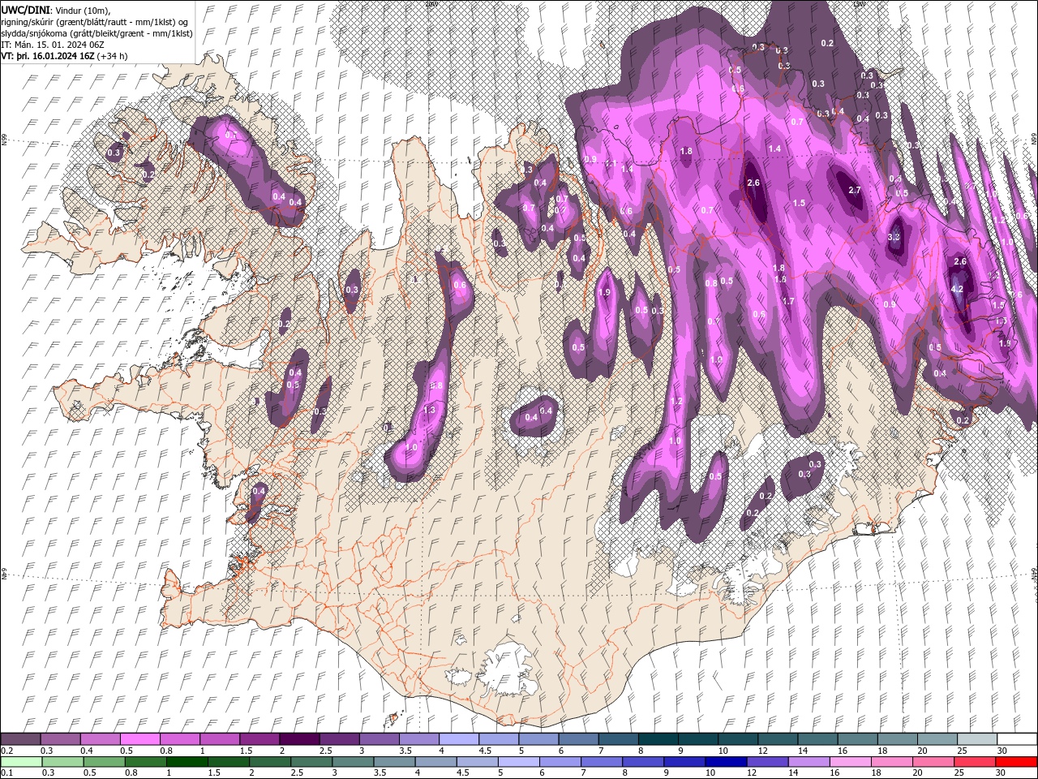The height and width of the screenshot is (779, 1038).
Task: Click the '20' label in the upper legend row
Action: click(922, 751)
